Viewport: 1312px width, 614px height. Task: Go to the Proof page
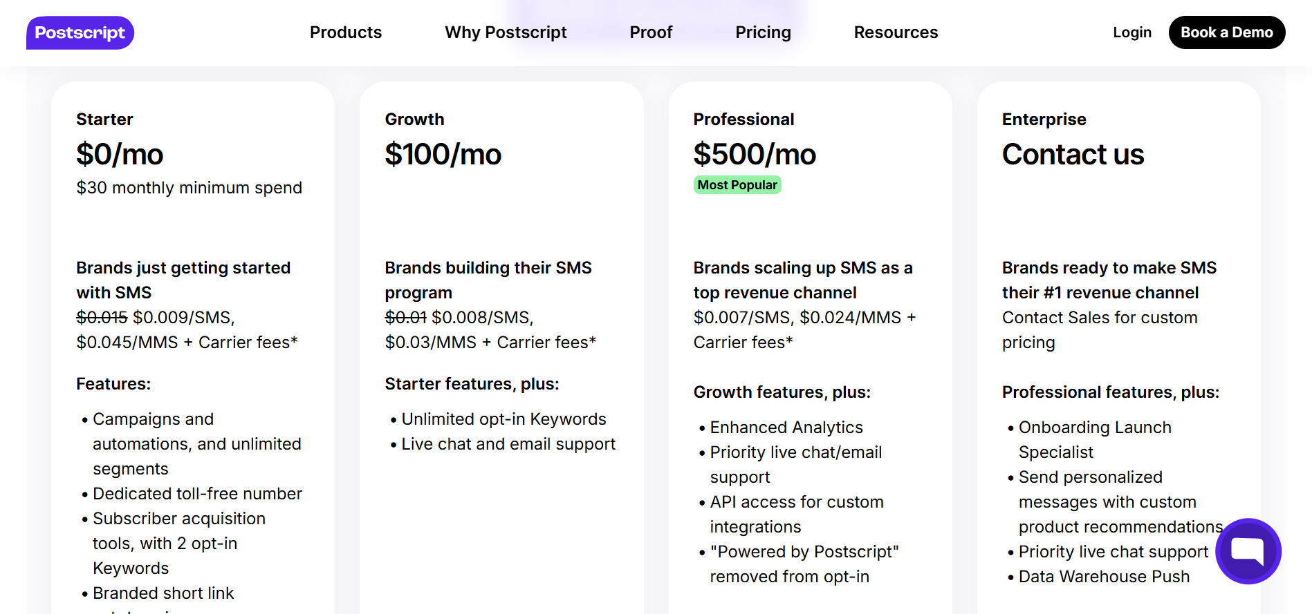651,32
